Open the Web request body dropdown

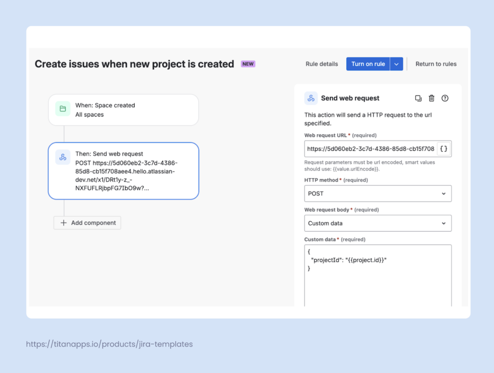[377, 223]
